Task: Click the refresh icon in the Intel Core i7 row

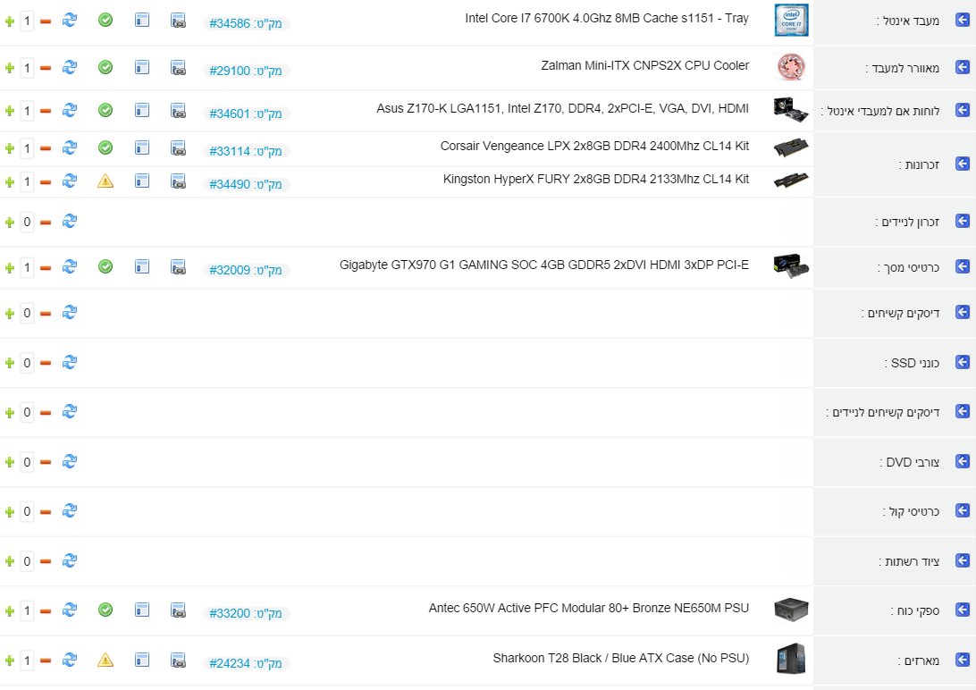Action: pyautogui.click(x=70, y=19)
